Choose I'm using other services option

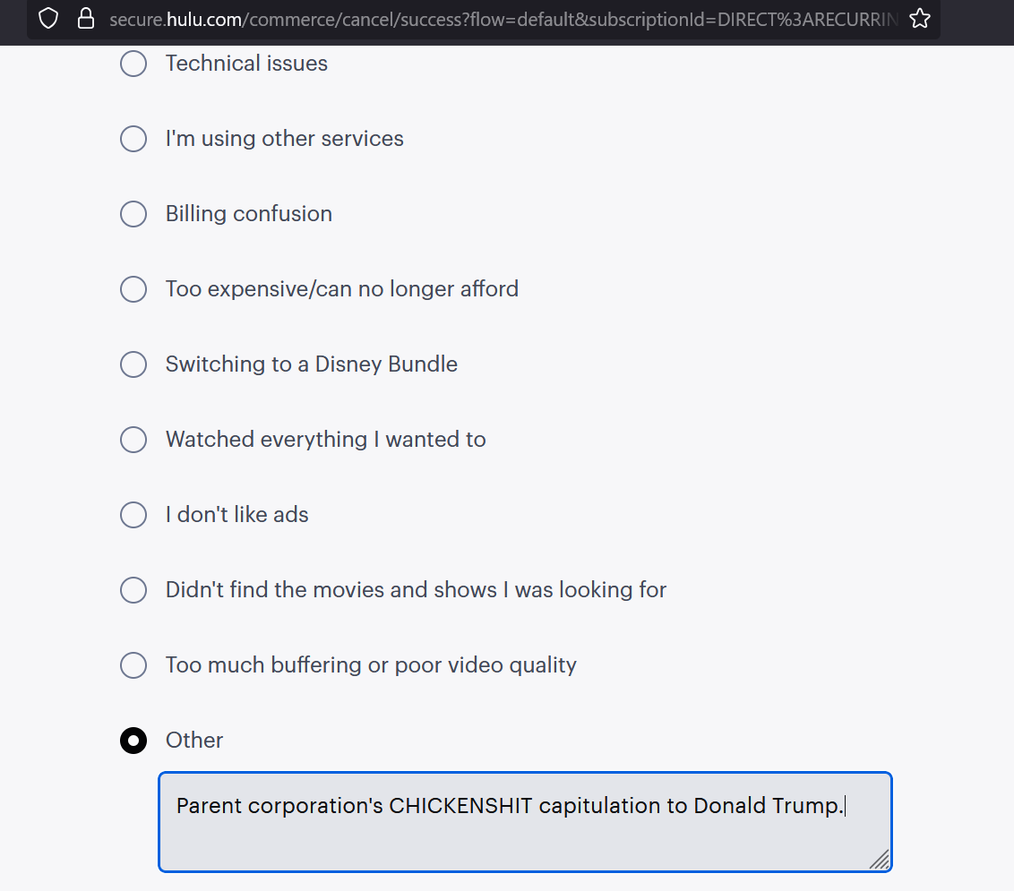click(x=133, y=139)
